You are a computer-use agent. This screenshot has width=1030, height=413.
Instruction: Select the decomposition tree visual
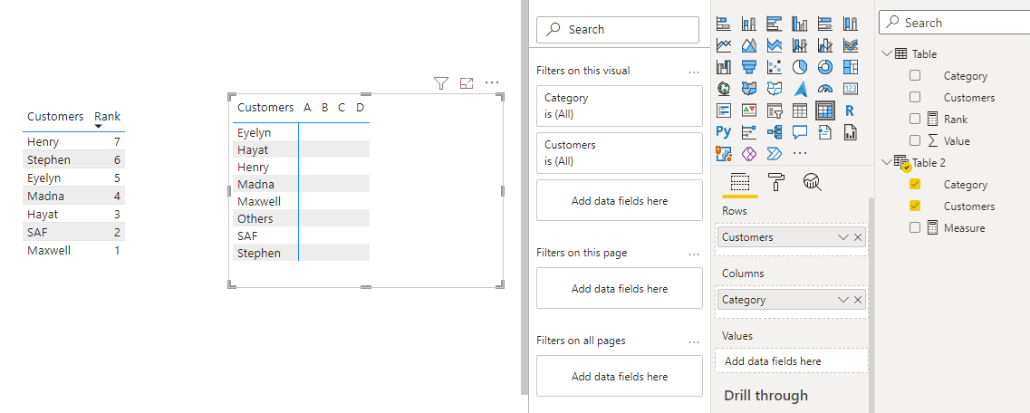775,132
